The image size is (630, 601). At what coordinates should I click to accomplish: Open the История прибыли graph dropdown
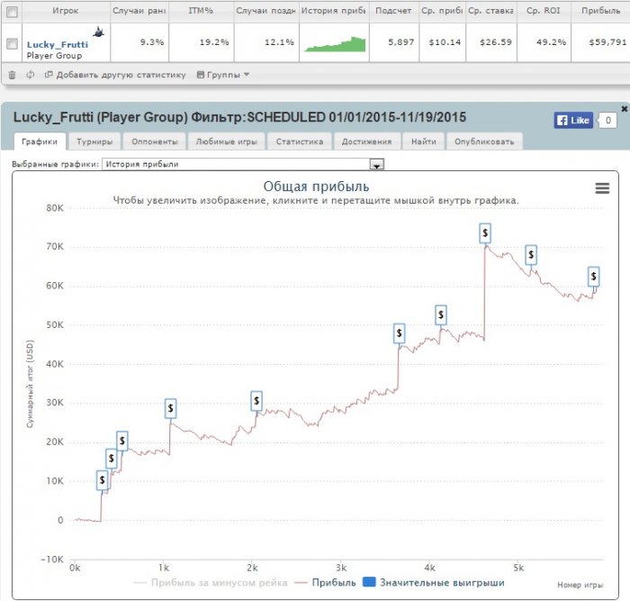243,164
